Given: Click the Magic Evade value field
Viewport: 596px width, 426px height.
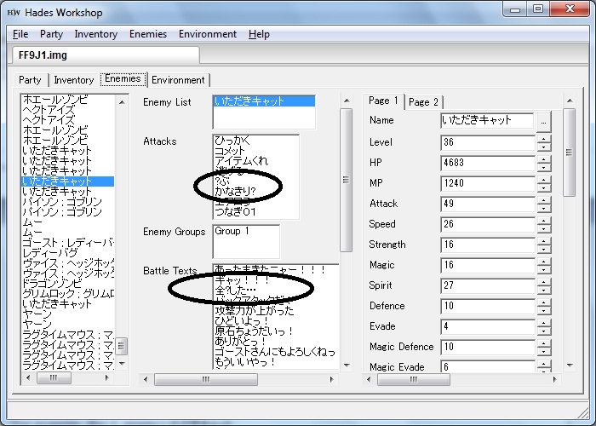Looking at the screenshot, I should [x=488, y=366].
